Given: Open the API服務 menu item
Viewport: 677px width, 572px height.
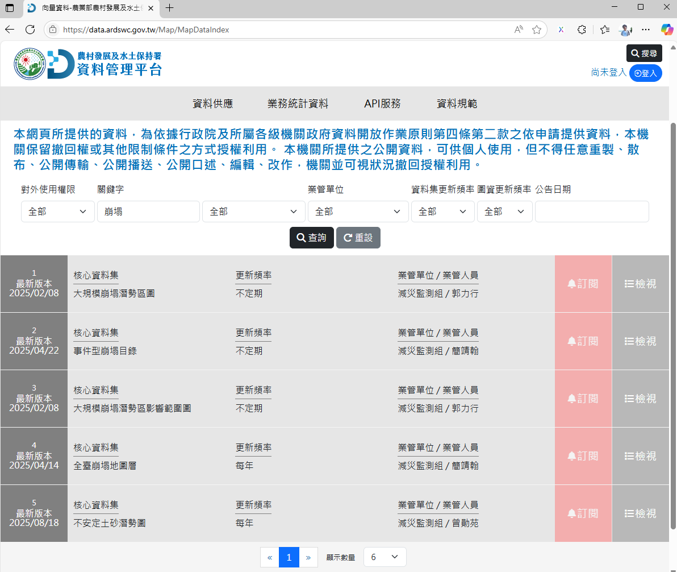Looking at the screenshot, I should [x=383, y=103].
